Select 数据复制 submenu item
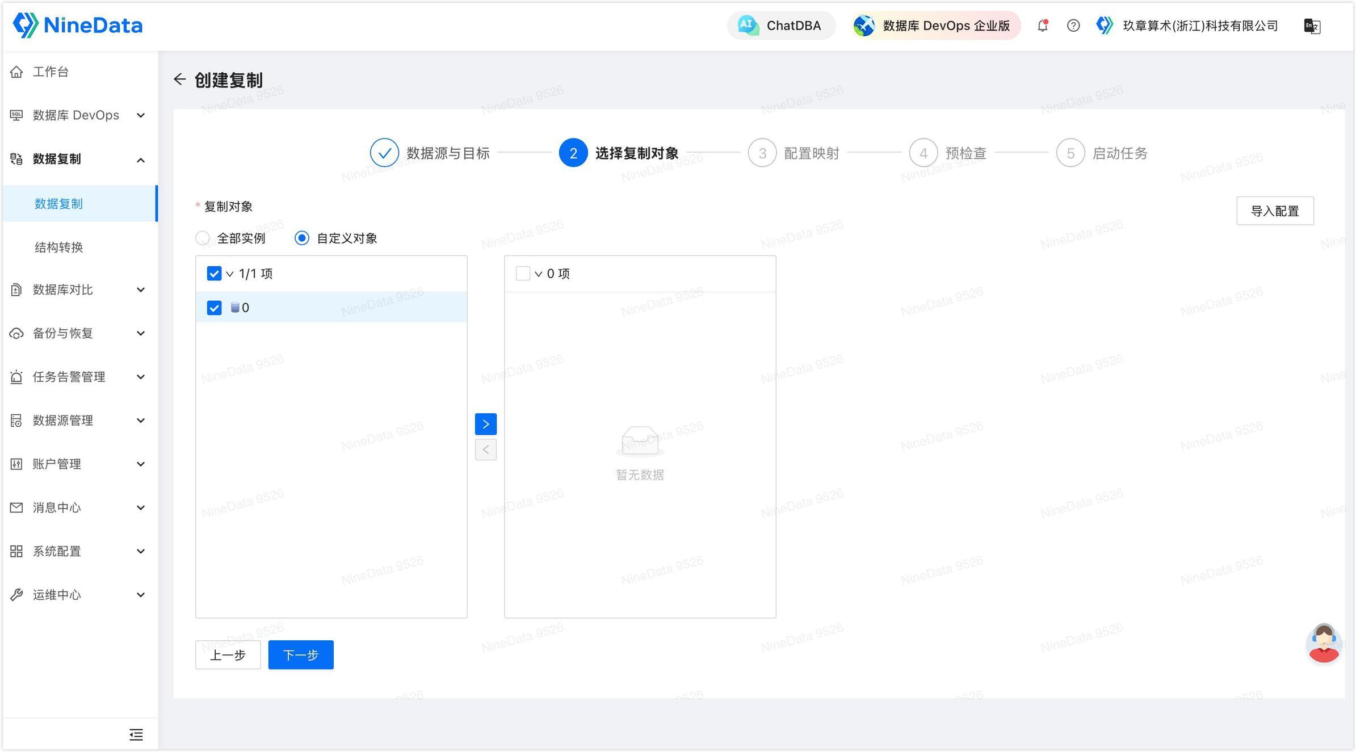The height and width of the screenshot is (752, 1356). (x=79, y=203)
